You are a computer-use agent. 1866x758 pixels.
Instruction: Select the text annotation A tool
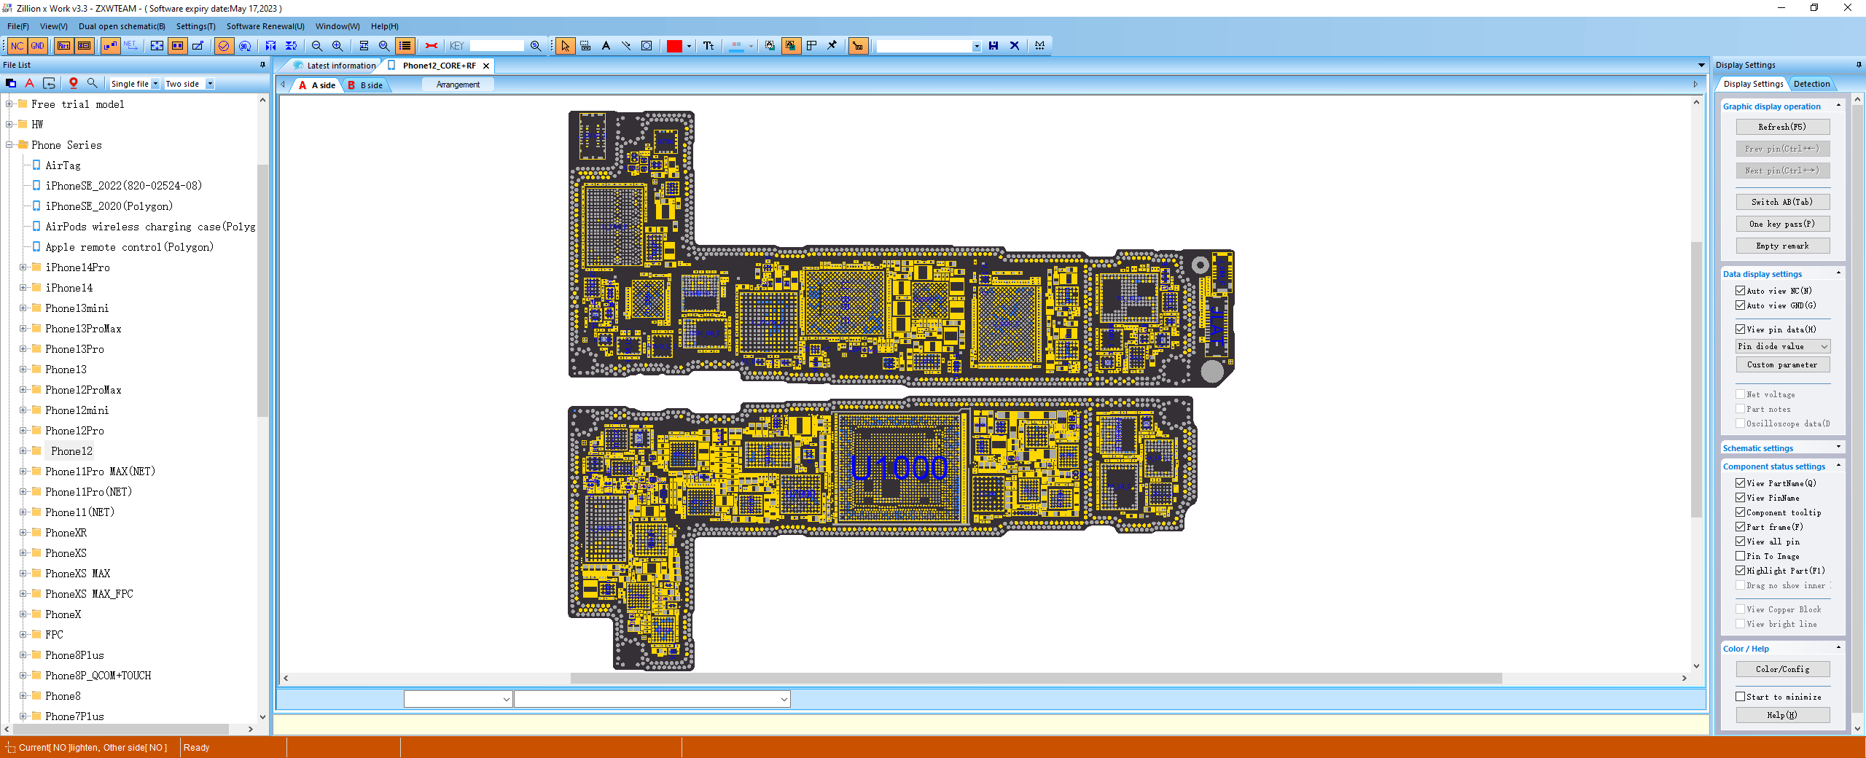(x=606, y=46)
